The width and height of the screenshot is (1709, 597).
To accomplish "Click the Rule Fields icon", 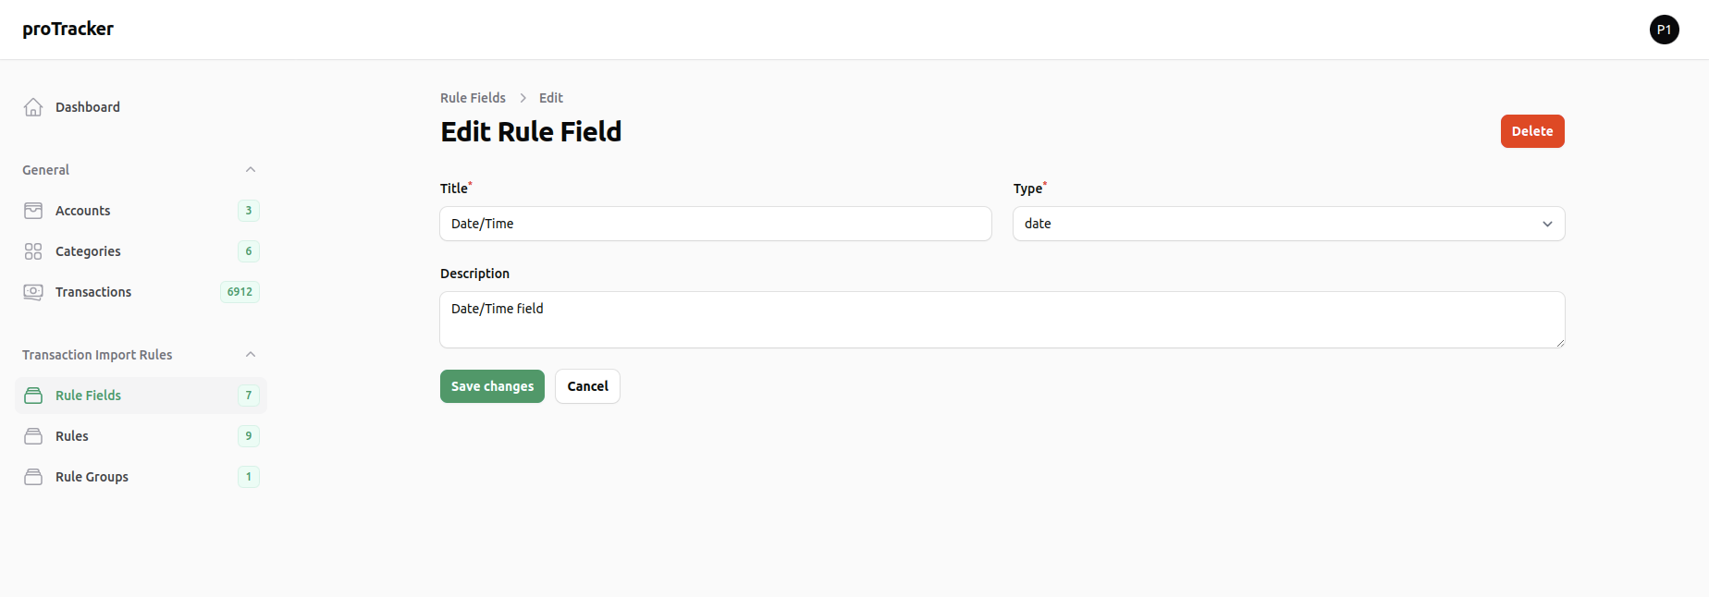I will [33, 396].
